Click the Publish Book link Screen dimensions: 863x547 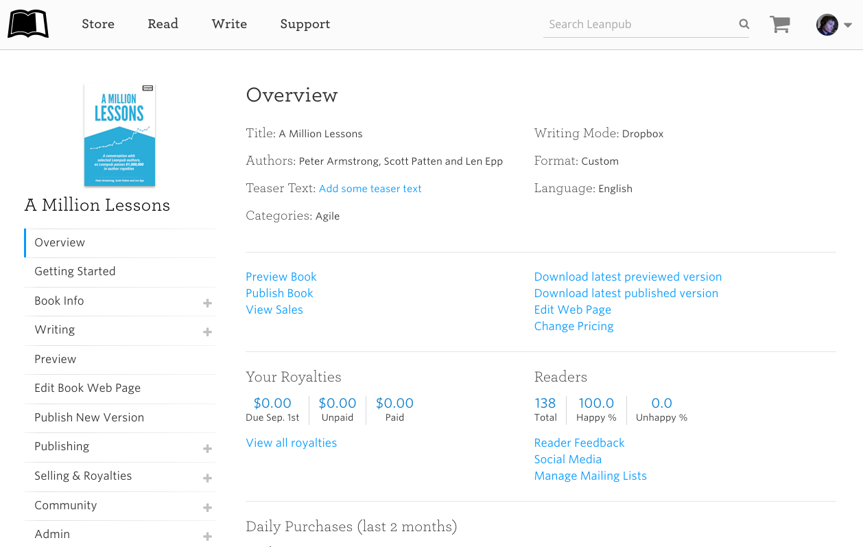point(279,293)
